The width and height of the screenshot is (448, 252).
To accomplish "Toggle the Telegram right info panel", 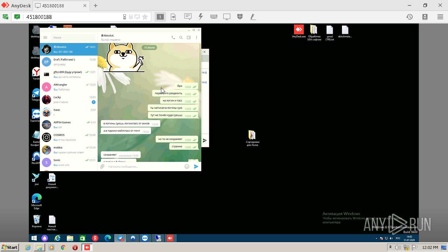I will point(189,37).
